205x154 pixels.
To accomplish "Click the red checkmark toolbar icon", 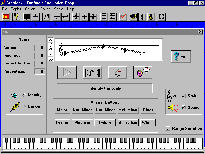I will [x=123, y=17].
